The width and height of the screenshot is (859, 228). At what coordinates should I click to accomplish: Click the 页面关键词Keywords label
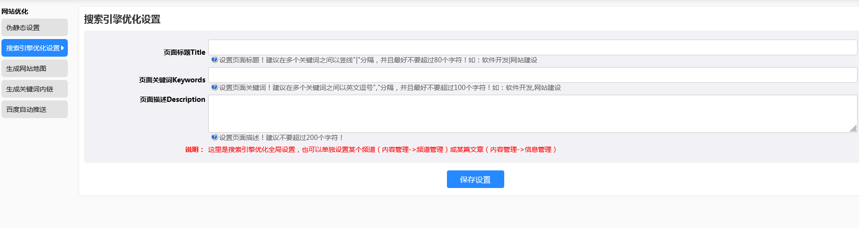click(172, 80)
